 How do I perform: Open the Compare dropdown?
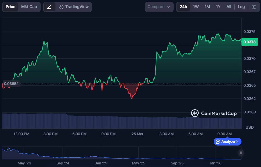[159, 7]
